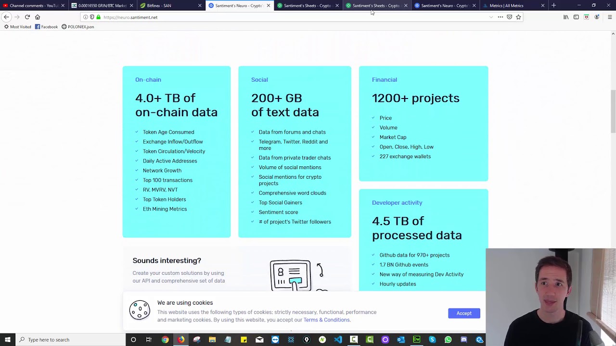Launch Google Chrome from the taskbar
The width and height of the screenshot is (616, 346).
165,340
